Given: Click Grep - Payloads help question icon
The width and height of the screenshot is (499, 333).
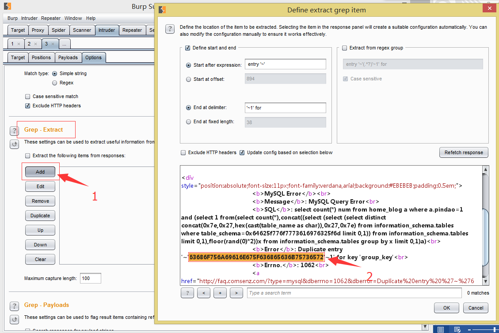Looking at the screenshot, I should coord(14,306).
